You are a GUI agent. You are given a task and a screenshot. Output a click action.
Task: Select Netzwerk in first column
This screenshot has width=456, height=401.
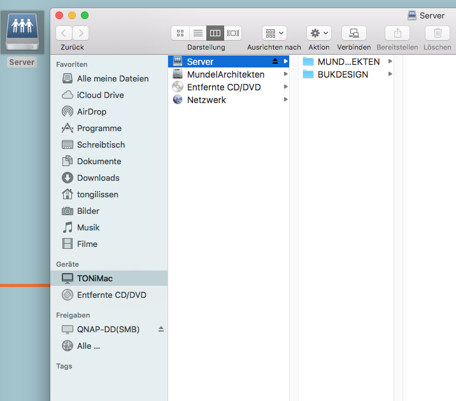pyautogui.click(x=206, y=100)
